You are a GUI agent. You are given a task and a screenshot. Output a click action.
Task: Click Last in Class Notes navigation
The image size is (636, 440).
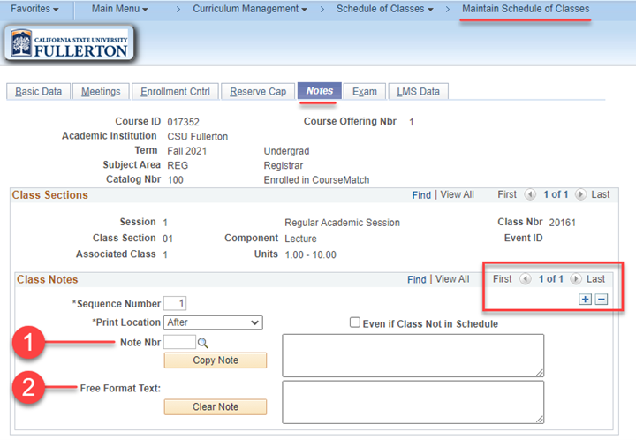[595, 279]
